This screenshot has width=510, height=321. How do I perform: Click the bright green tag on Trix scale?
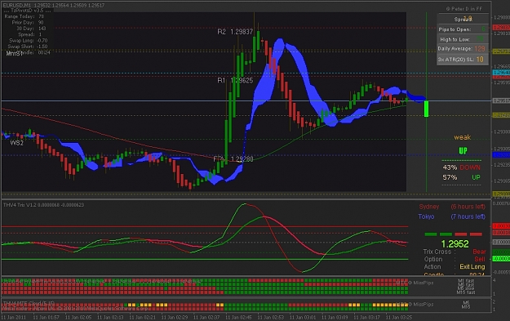tap(501, 258)
